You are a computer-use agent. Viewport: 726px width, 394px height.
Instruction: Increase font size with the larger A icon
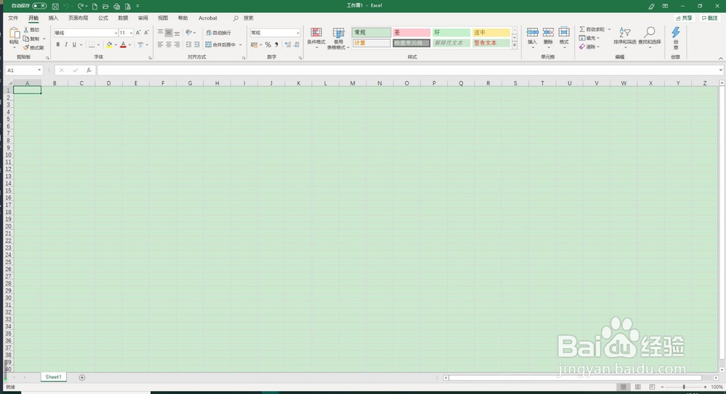click(x=138, y=33)
